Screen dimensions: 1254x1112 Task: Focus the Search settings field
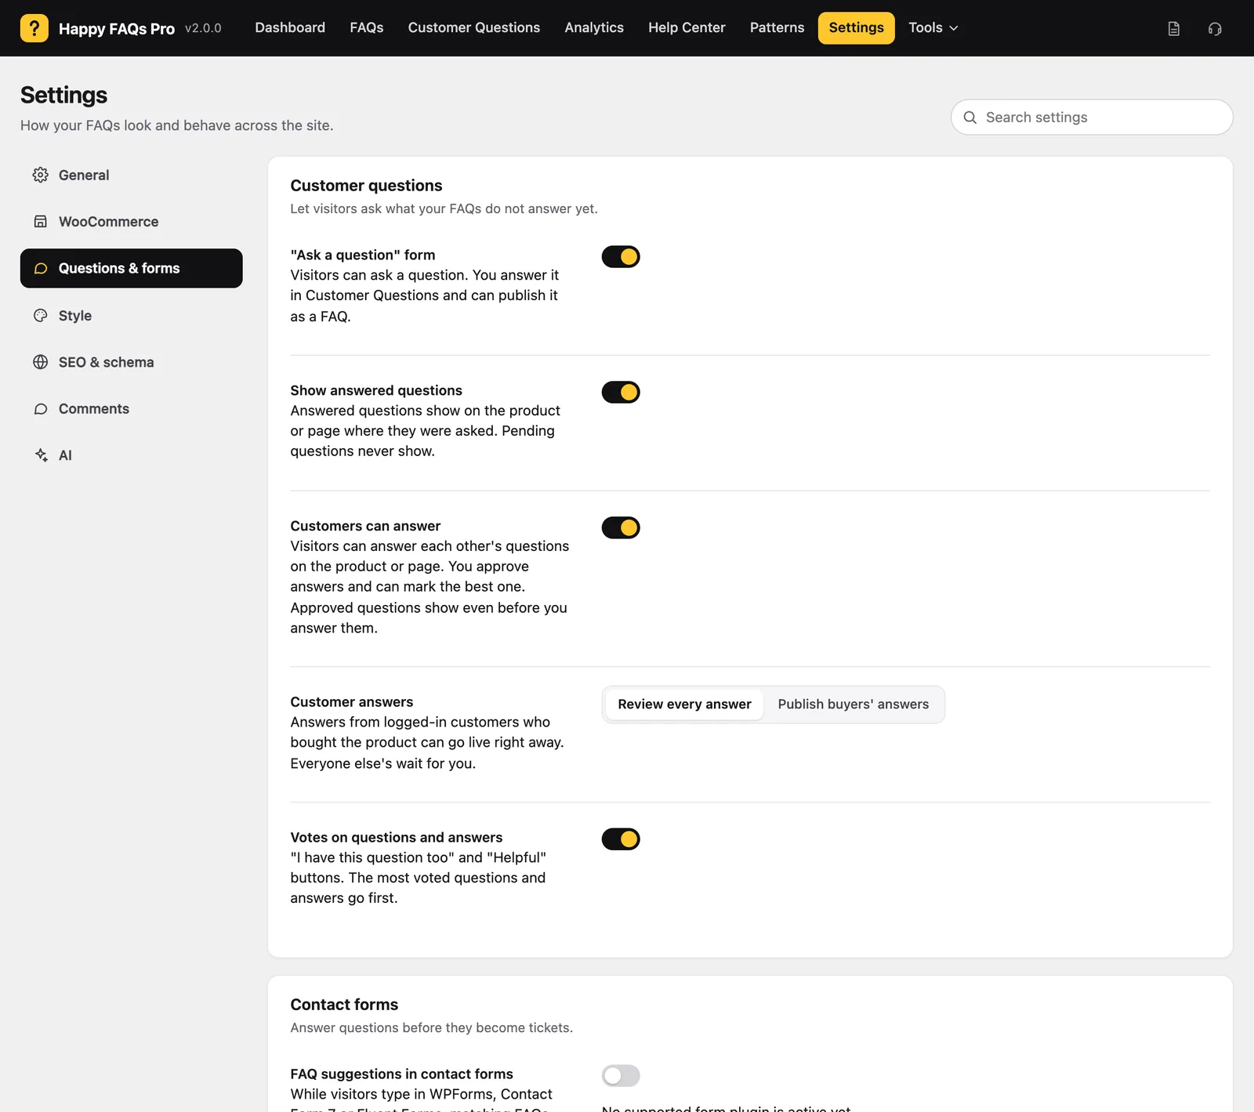pyautogui.click(x=1092, y=118)
